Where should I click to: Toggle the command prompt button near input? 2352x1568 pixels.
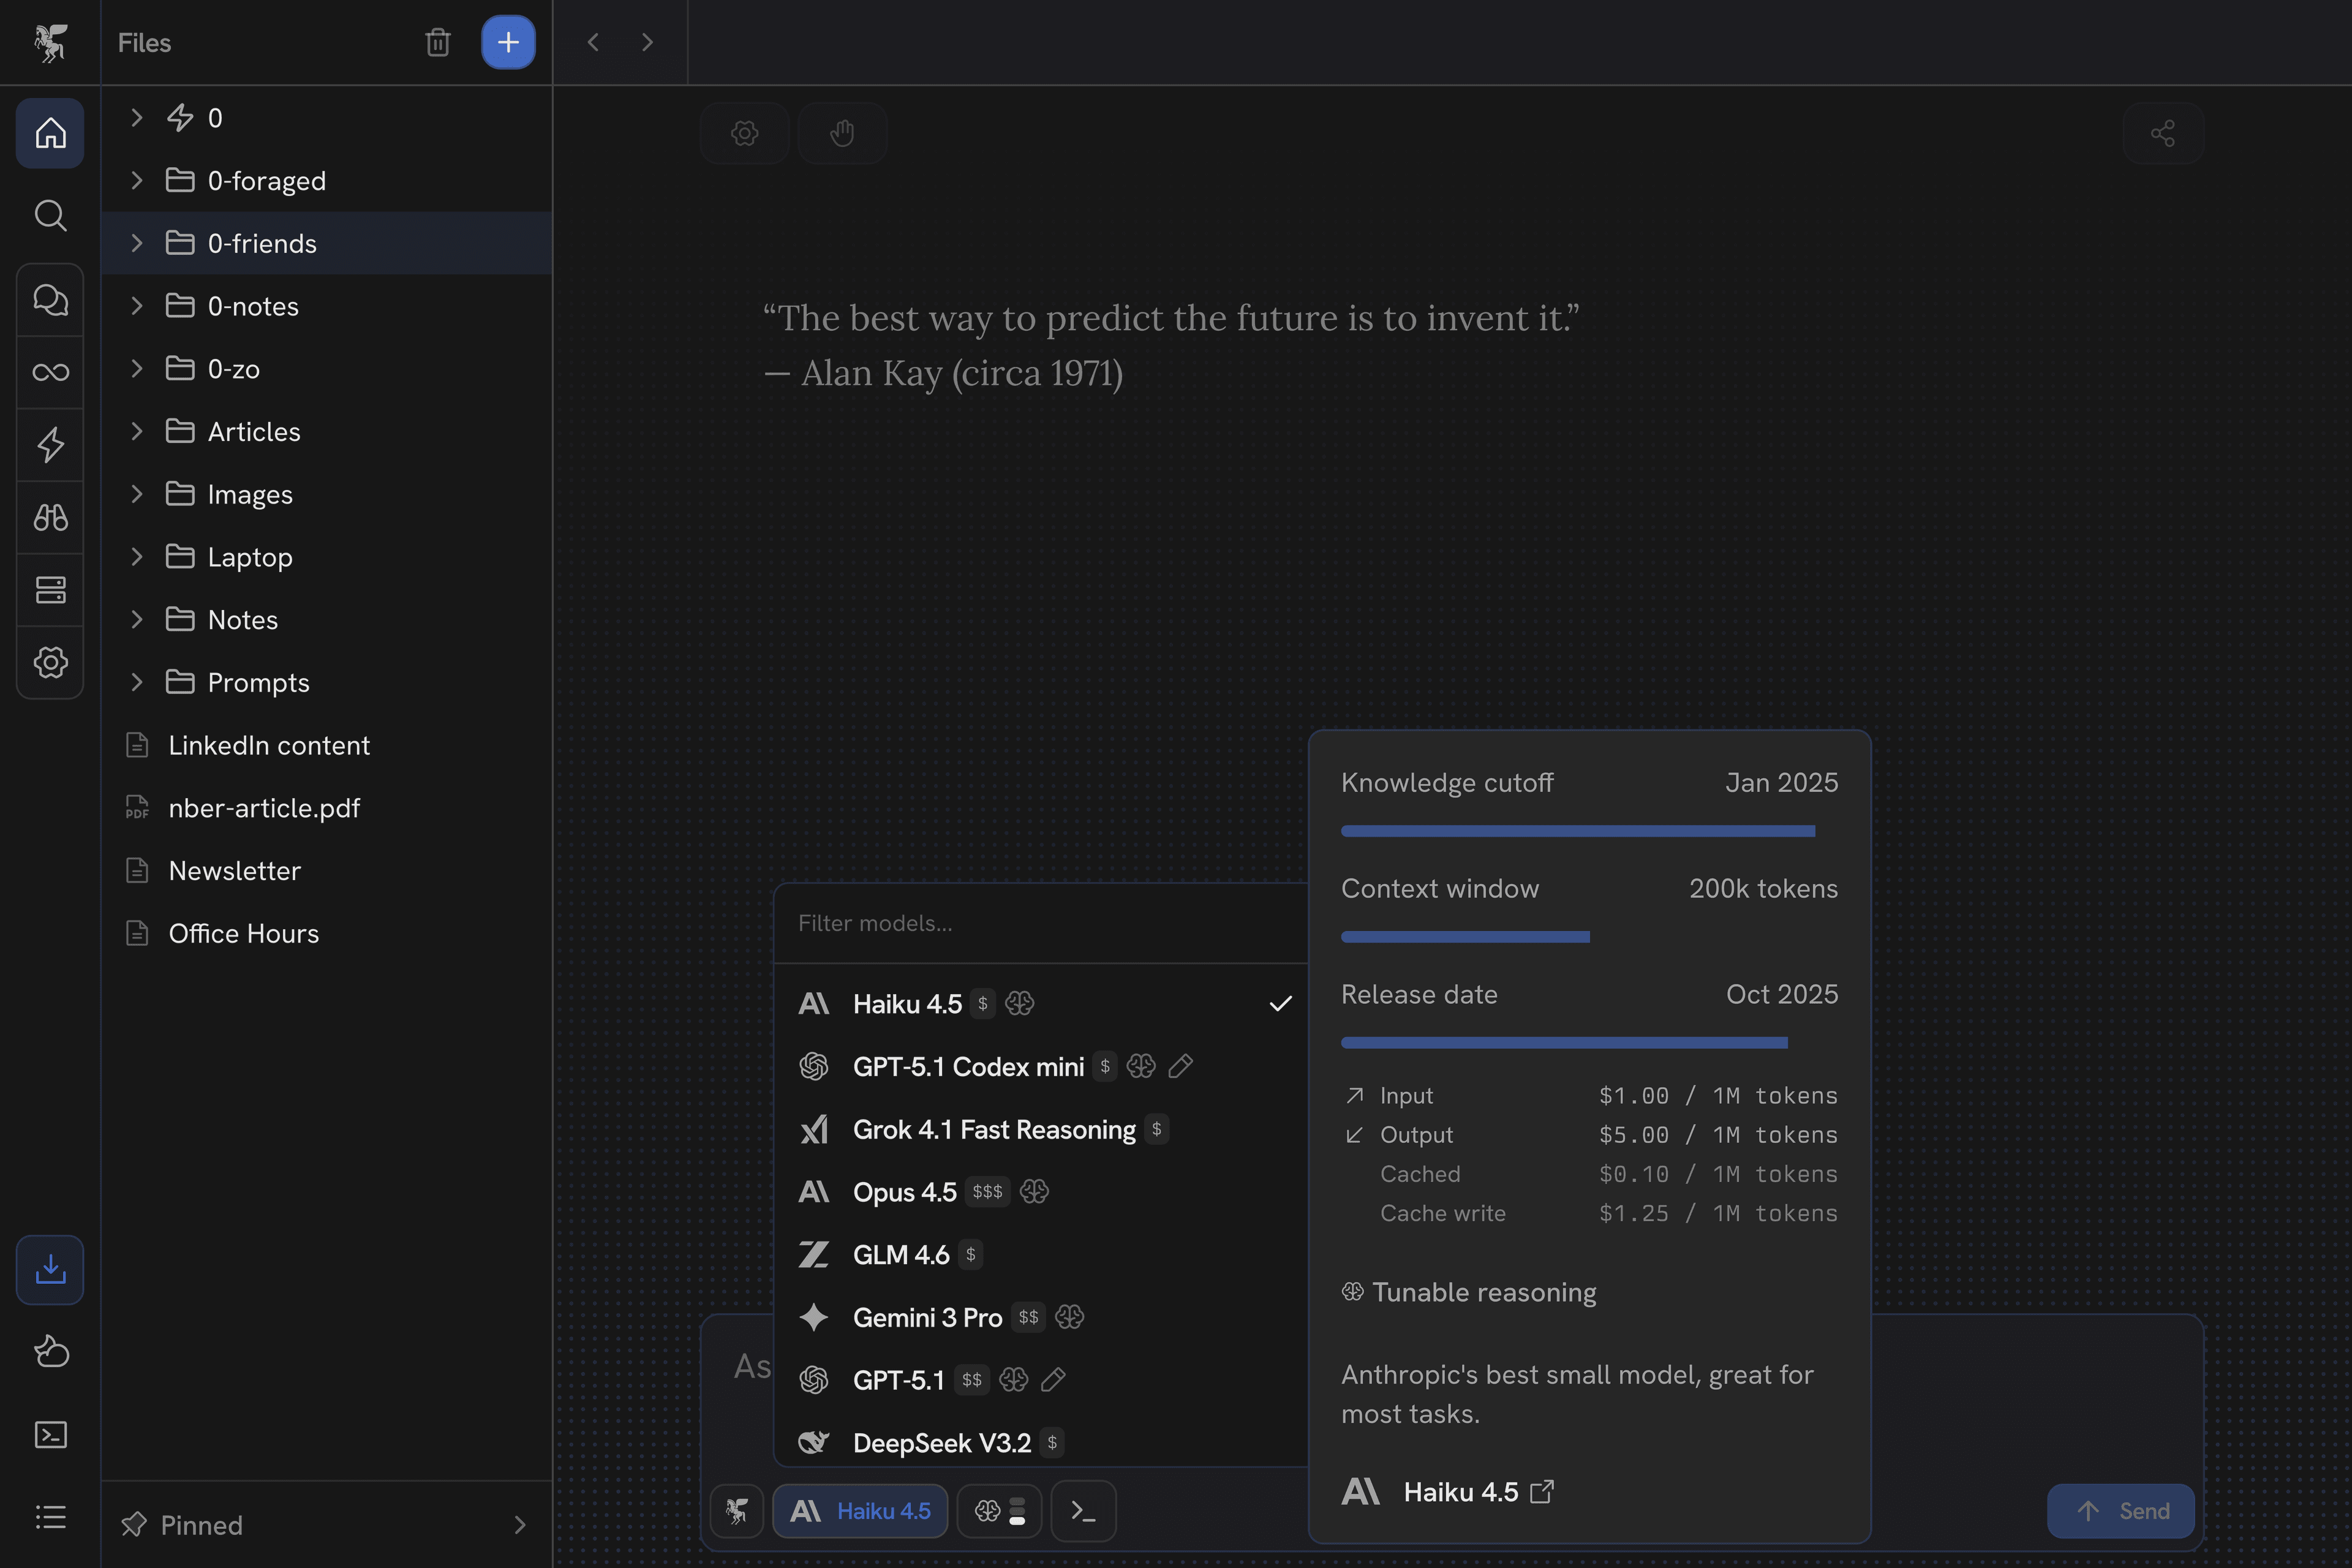coord(1083,1511)
